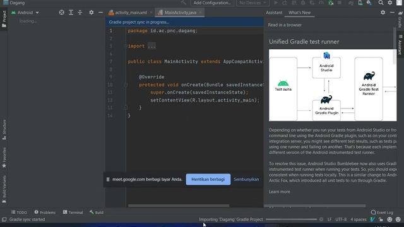The height and width of the screenshot is (227, 404).
Task: Open the Terminal tool window
Action: (73, 212)
